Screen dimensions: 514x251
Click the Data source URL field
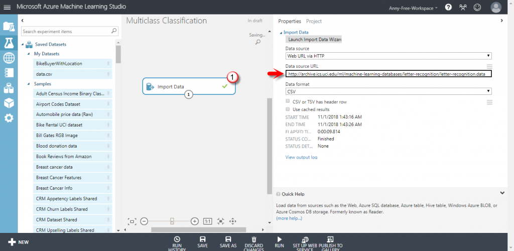[389, 74]
